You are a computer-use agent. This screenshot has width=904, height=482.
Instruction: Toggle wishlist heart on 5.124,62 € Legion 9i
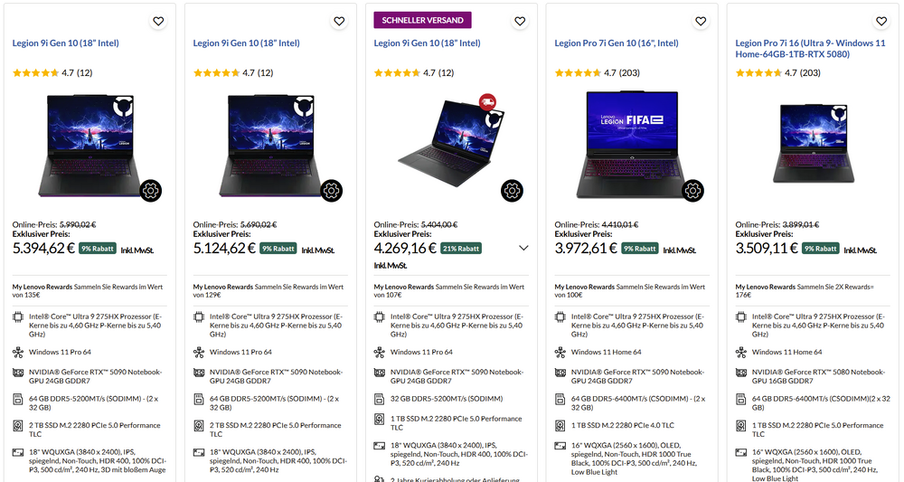tap(339, 21)
